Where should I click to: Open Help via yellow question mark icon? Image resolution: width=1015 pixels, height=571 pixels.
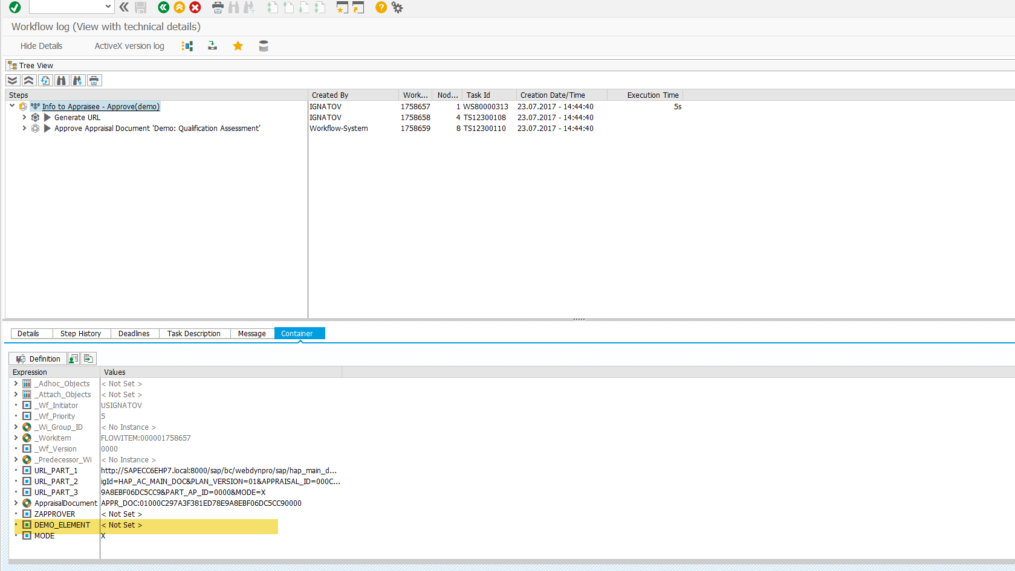[381, 7]
